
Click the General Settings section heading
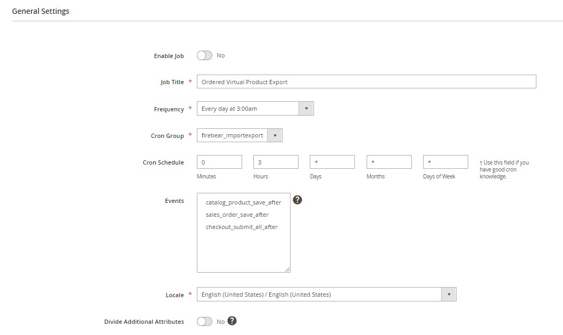pyautogui.click(x=40, y=11)
